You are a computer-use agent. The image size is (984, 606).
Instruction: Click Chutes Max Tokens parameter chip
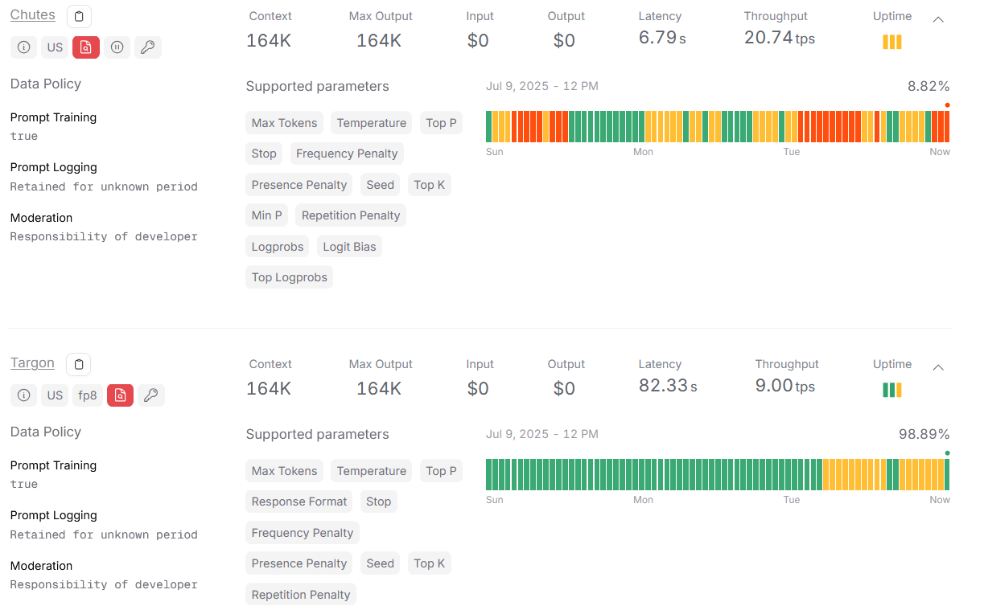pos(285,123)
